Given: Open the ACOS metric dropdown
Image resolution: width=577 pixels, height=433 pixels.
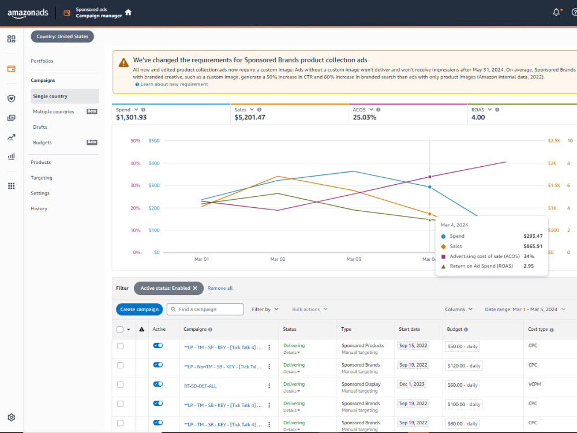Looking at the screenshot, I should [371, 110].
